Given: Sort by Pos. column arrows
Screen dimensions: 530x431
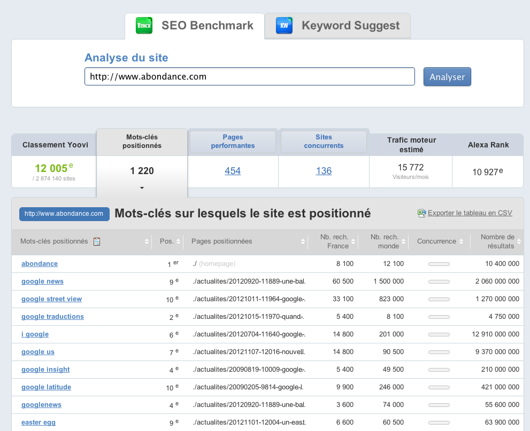Looking at the screenshot, I should tap(179, 241).
